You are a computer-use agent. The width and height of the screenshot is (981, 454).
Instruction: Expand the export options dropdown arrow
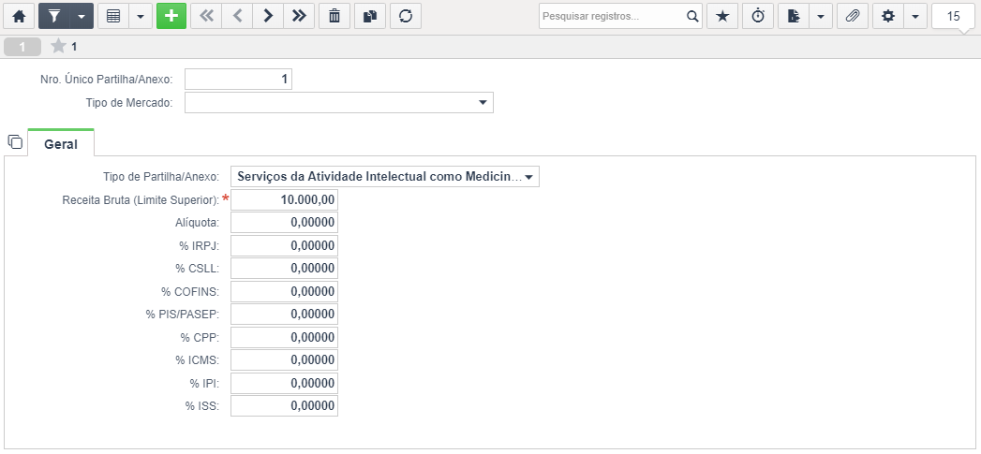coord(821,16)
